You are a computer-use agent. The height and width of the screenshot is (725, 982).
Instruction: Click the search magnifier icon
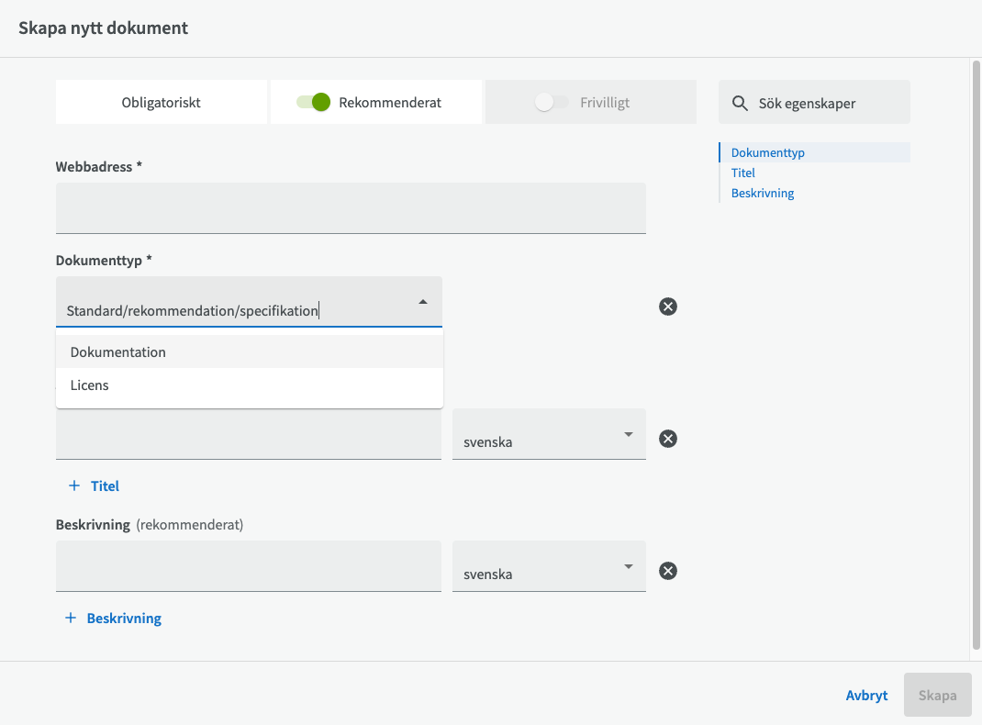point(740,103)
